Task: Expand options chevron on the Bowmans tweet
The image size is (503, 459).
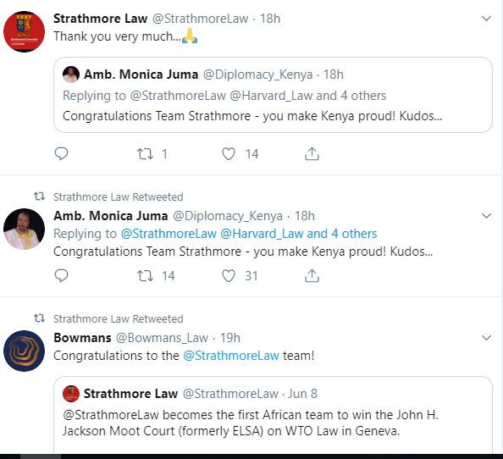Action: [487, 337]
